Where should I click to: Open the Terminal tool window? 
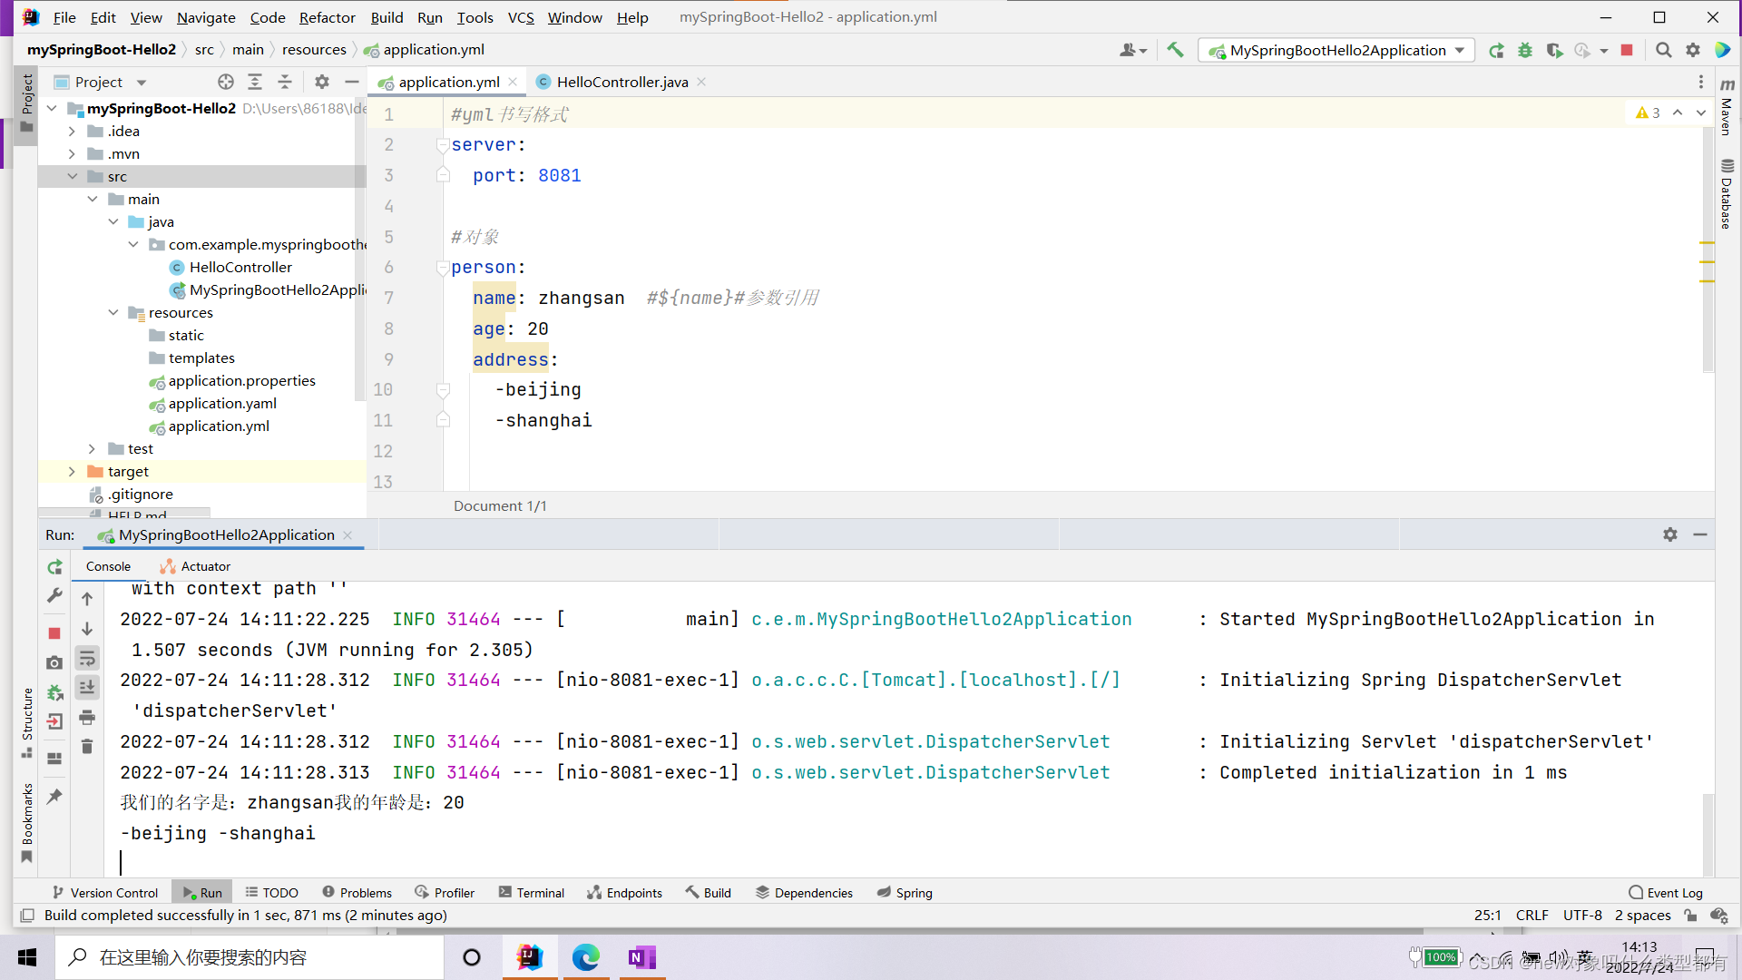click(532, 893)
